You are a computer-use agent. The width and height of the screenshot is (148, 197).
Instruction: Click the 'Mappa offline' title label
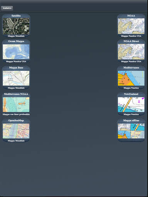pos(131,120)
